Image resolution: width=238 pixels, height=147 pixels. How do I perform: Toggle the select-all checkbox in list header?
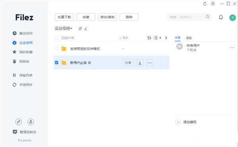56,38
